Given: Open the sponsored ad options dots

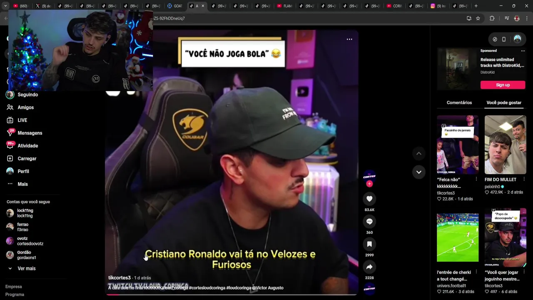Looking at the screenshot, I should coord(523,51).
